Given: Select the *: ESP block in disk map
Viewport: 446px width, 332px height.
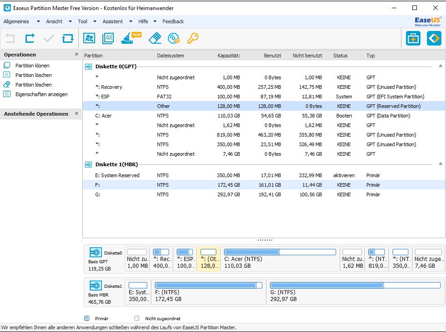Looking at the screenshot, I should tap(185, 259).
